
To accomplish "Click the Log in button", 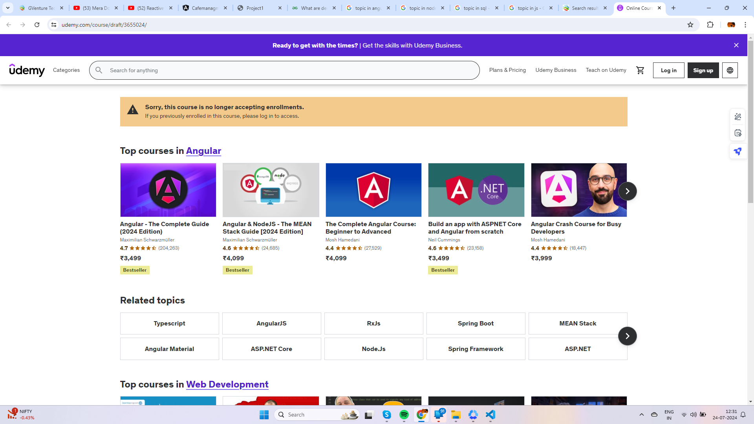I will 668,70.
